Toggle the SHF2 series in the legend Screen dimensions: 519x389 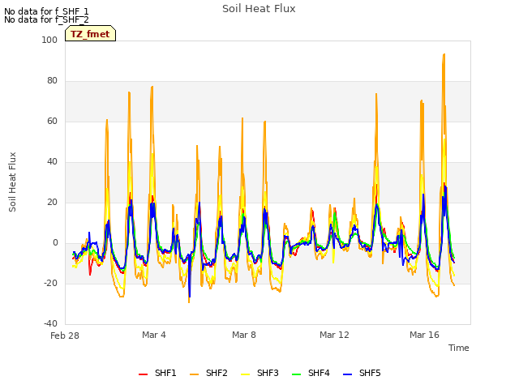pyautogui.click(x=209, y=373)
